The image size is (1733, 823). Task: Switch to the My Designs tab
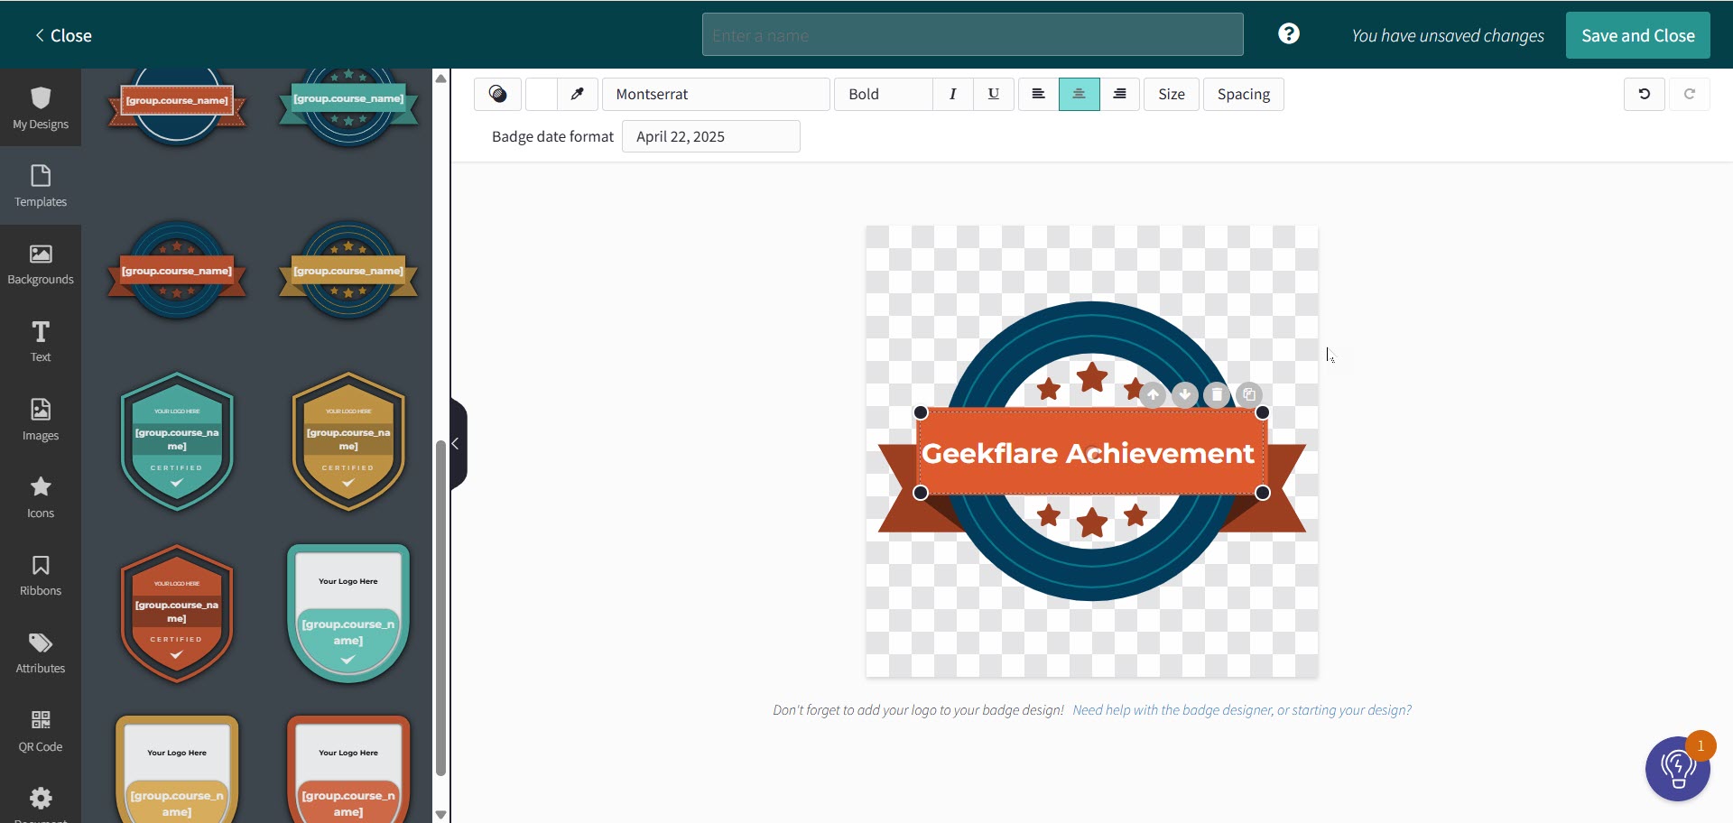pos(40,107)
